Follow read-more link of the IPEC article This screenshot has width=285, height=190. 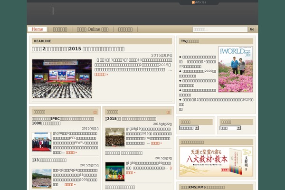[71, 152]
